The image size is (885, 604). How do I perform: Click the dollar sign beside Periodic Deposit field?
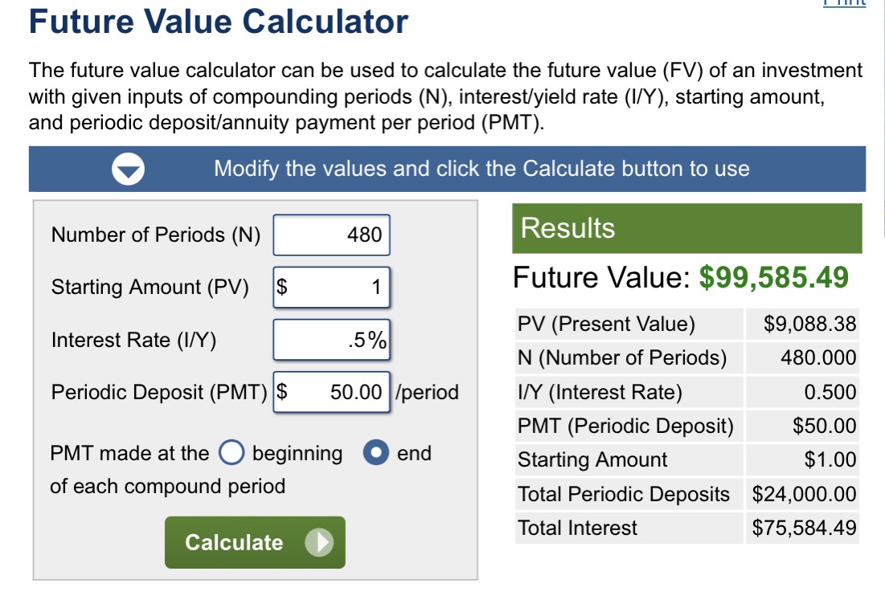pos(282,392)
